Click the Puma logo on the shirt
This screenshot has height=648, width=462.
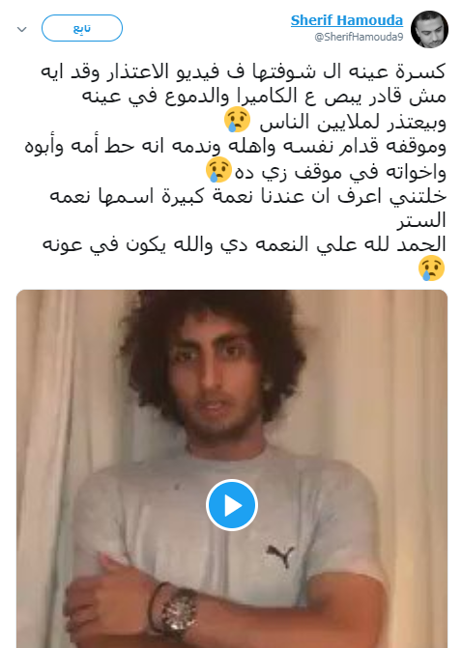click(x=280, y=555)
